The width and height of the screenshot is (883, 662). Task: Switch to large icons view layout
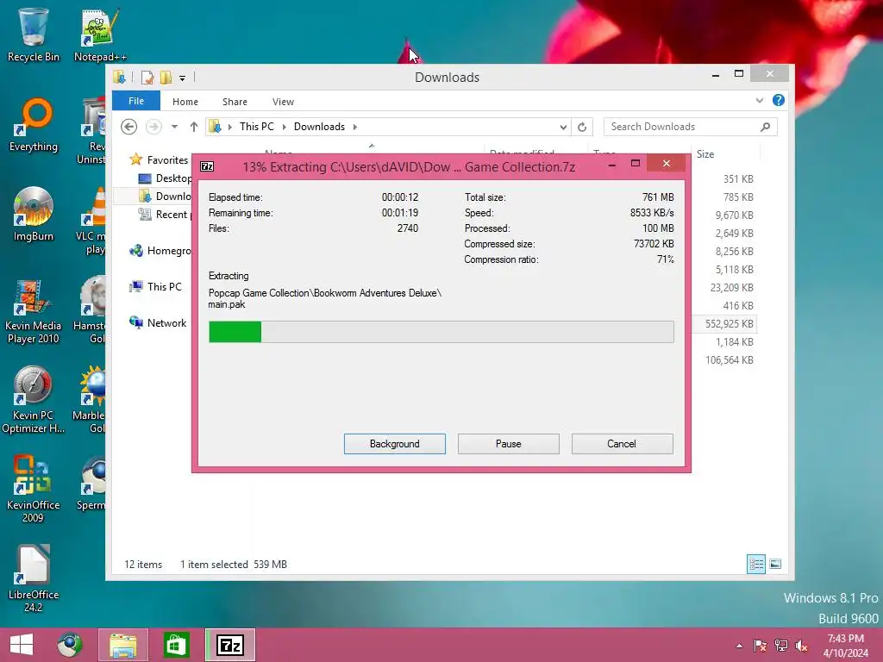tap(775, 564)
